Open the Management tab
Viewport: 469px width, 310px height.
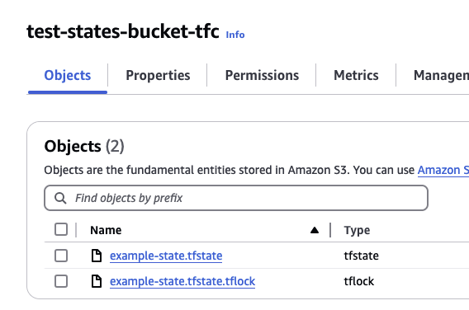[x=441, y=75]
